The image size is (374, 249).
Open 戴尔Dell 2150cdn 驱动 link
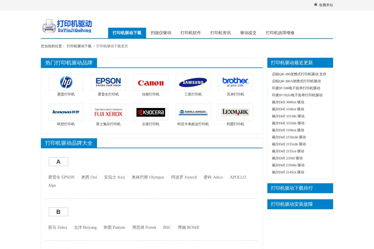(x=289, y=137)
